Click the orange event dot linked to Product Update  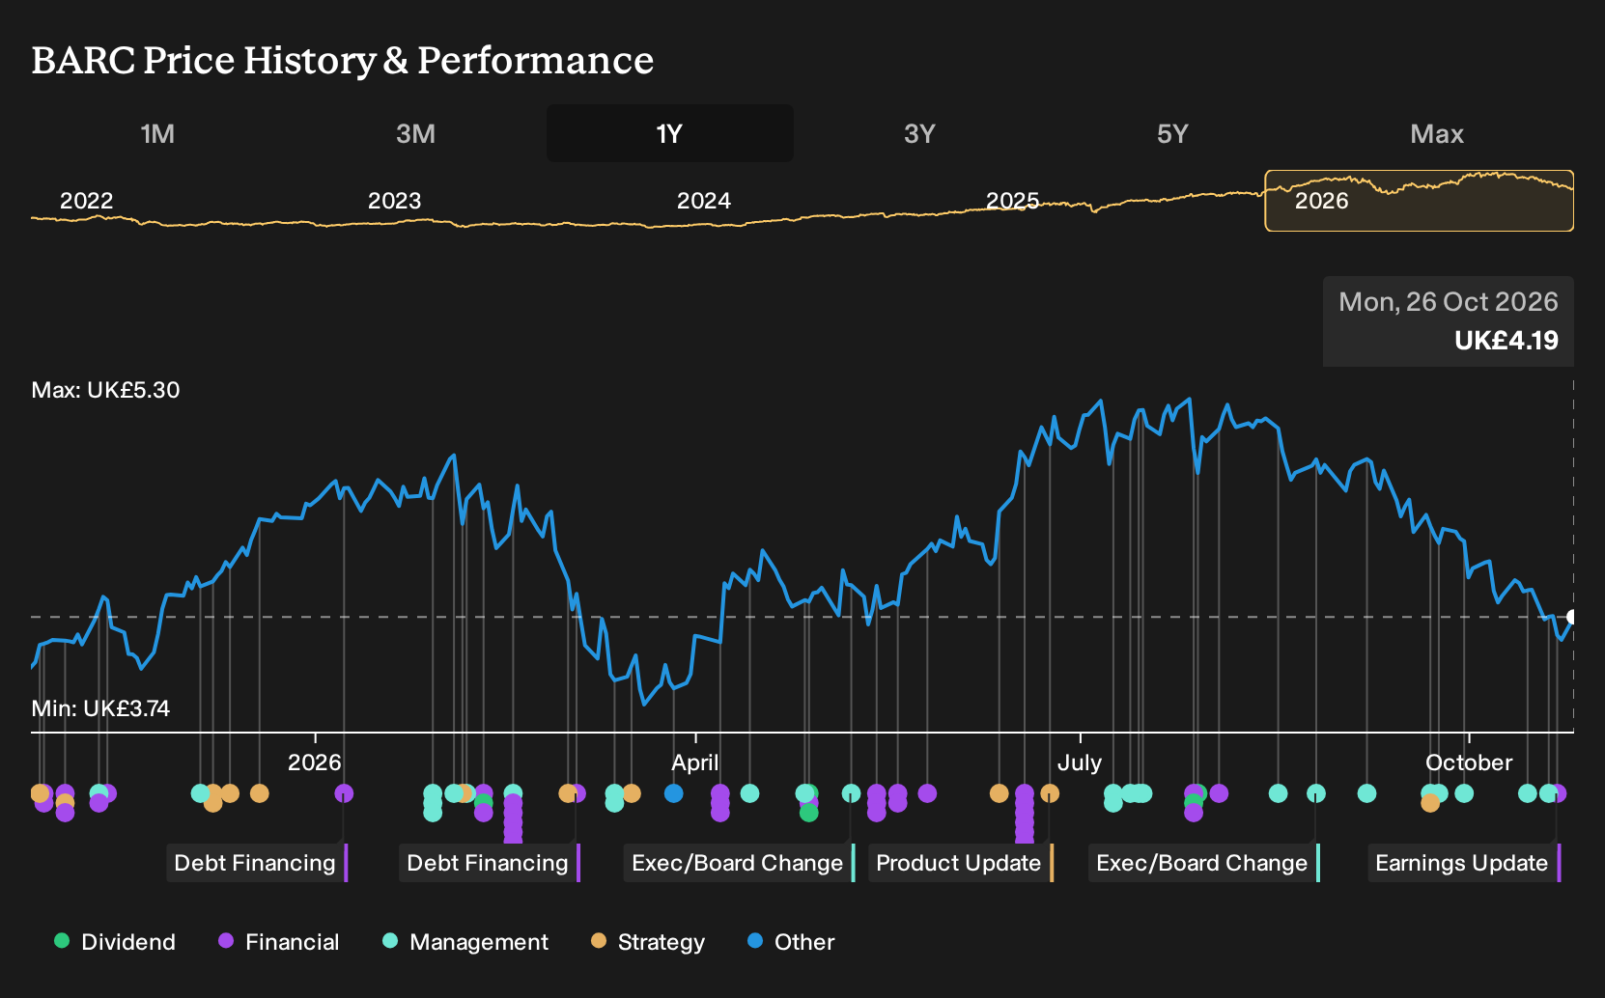click(1050, 793)
